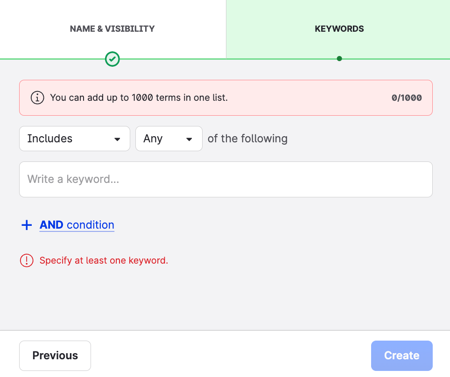Viewport: 450px width, 377px height.
Task: Click the Previous button
Action: pos(55,356)
